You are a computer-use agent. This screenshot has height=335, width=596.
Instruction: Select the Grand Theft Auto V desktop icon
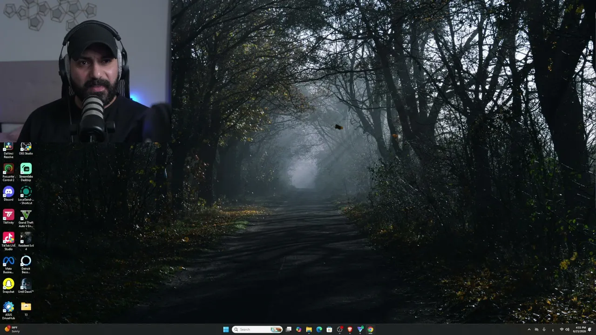[x=26, y=218]
